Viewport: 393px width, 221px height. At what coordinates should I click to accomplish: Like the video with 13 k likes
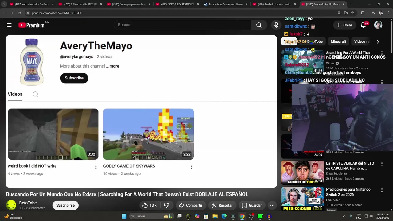[150, 205]
